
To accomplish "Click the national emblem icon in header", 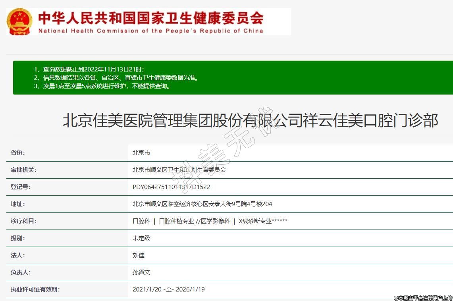I will pos(19,21).
